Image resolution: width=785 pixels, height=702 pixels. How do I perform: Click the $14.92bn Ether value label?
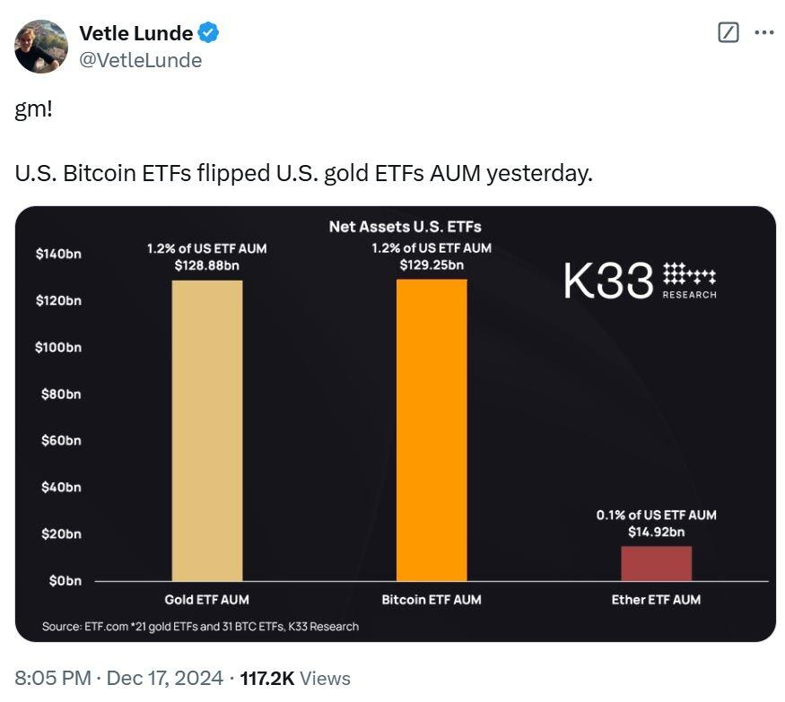point(657,533)
